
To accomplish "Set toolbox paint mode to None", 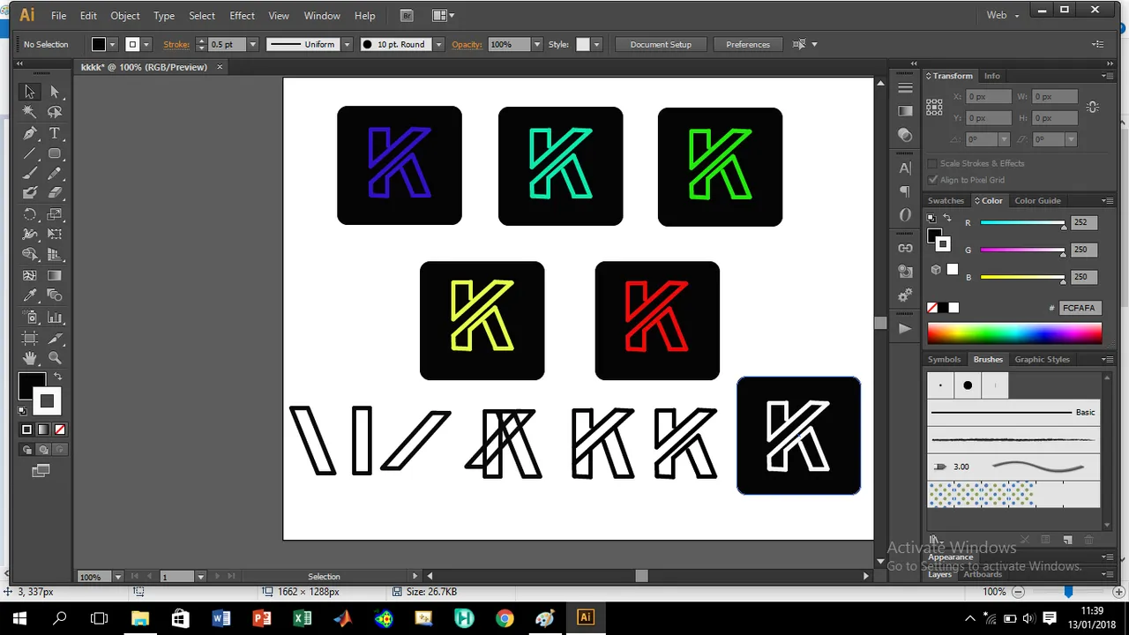I will (x=60, y=430).
